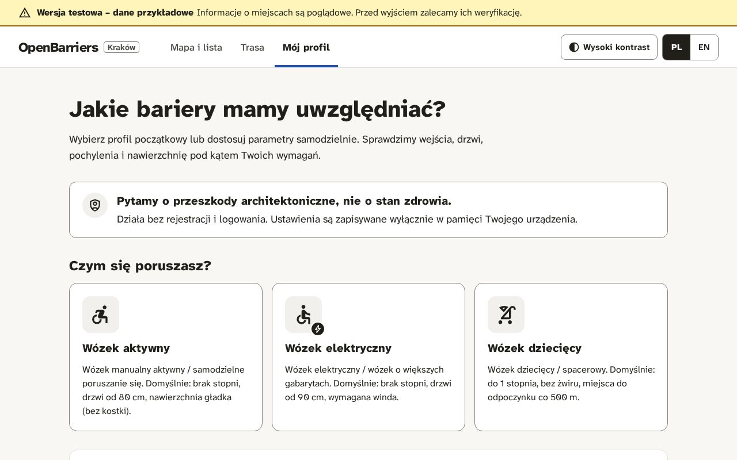Click the electric wheelchair icon
The width and height of the screenshot is (737, 460).
(x=303, y=315)
